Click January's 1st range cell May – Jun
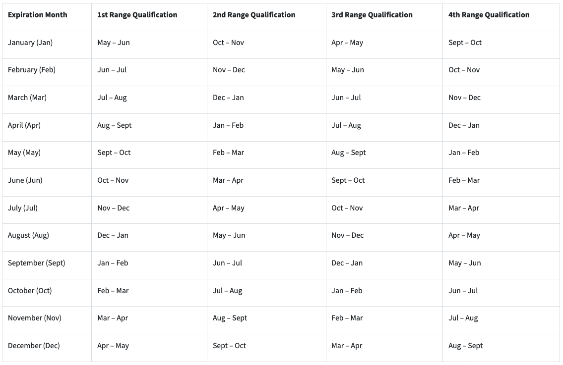The image size is (563, 365). [113, 43]
